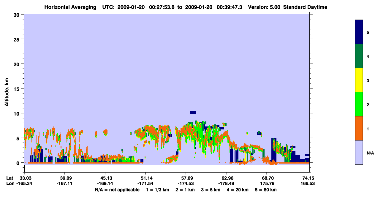Click the color bar label '1'
This screenshot has height=198, width=386.
[368, 129]
